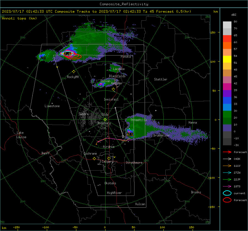Click the radar site diamond near Olds
This screenshot has height=231, width=248.
pos(105,120)
